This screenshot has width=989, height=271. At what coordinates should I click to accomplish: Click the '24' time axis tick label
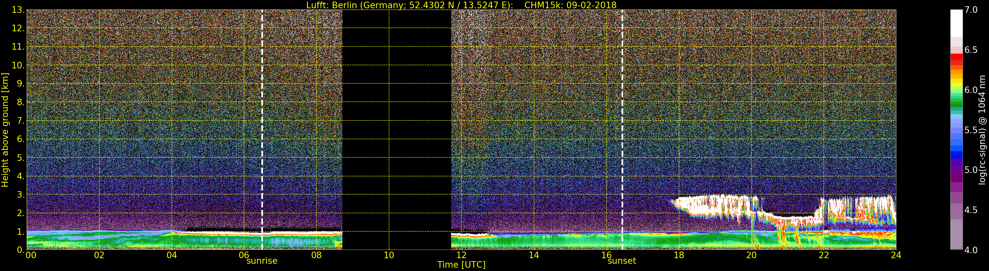click(x=896, y=255)
